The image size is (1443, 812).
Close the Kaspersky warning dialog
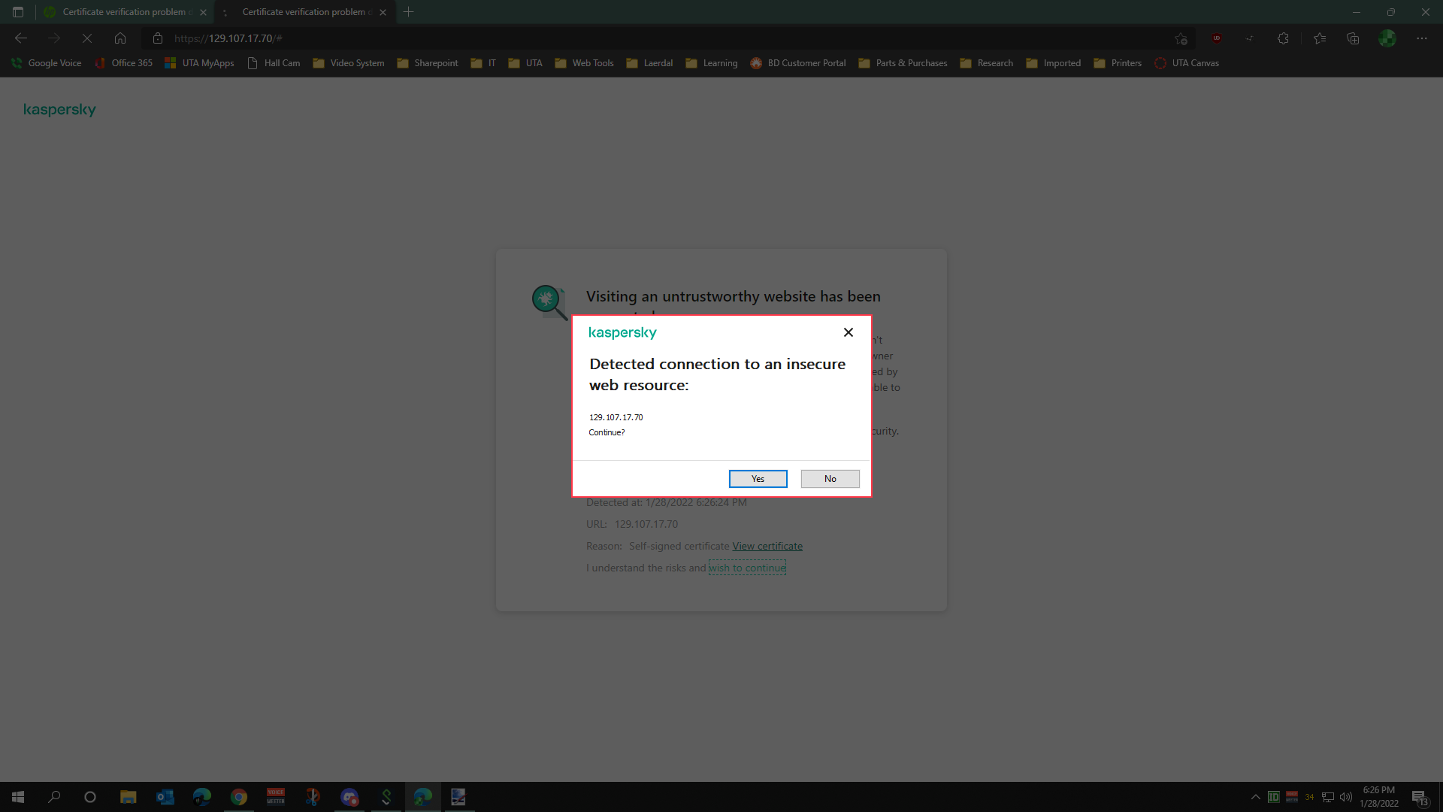click(x=848, y=332)
